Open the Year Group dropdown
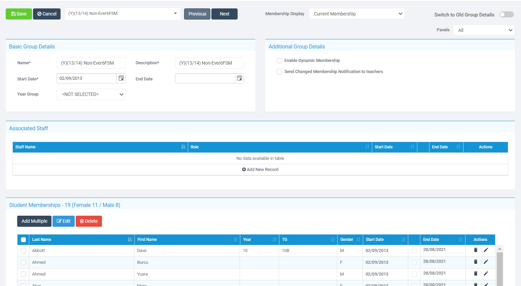The width and height of the screenshot is (521, 286). point(91,94)
